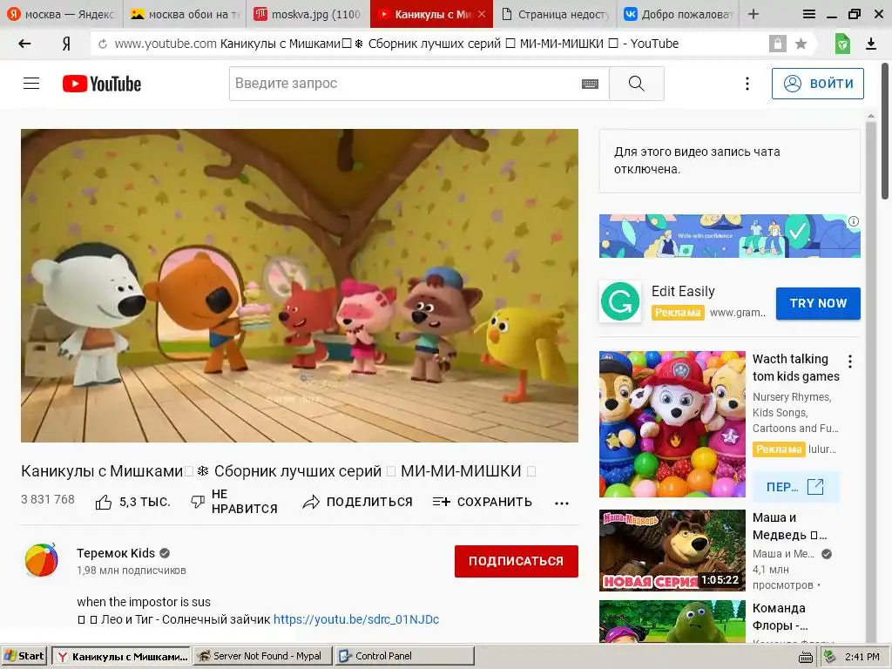Open YouTube settings three-dot menu
The width and height of the screenshot is (892, 669).
(747, 84)
